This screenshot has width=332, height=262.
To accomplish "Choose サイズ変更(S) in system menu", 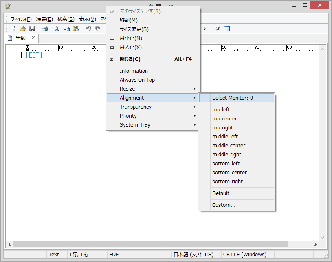I will pyautogui.click(x=153, y=29).
